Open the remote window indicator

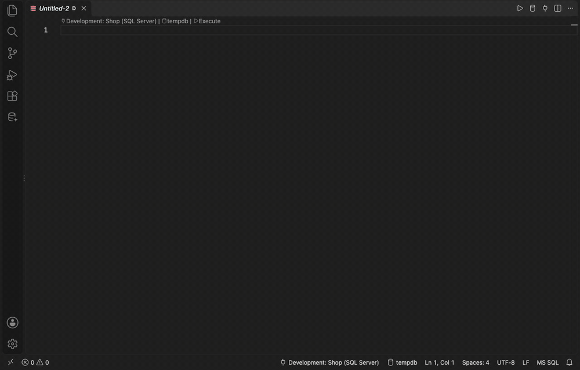(x=10, y=362)
